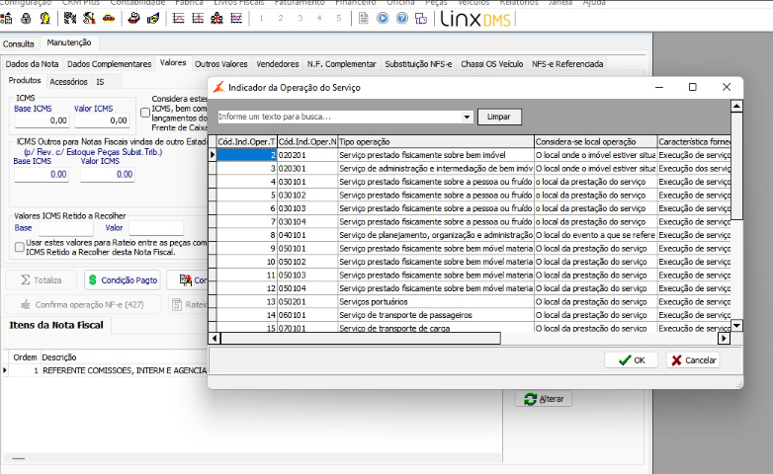Click the red X icon on Cancelar button
This screenshot has width=773, height=474.
pos(676,360)
